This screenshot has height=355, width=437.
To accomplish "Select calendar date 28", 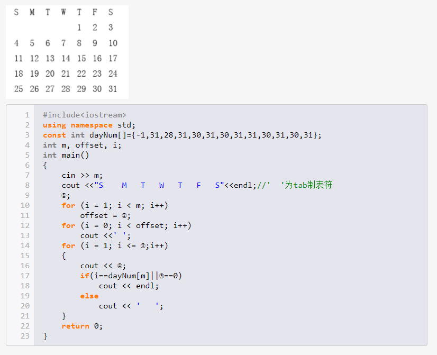I will (x=66, y=89).
